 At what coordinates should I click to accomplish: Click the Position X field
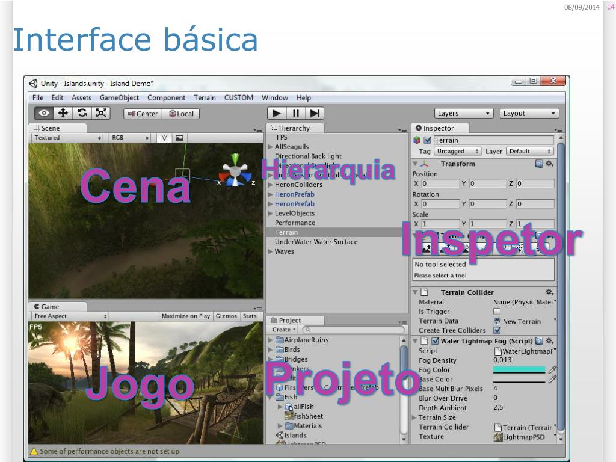click(440, 183)
